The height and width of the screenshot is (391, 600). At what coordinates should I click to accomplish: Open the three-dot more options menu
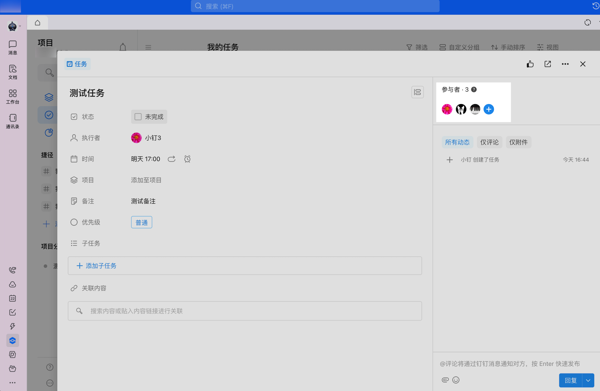[x=565, y=64]
